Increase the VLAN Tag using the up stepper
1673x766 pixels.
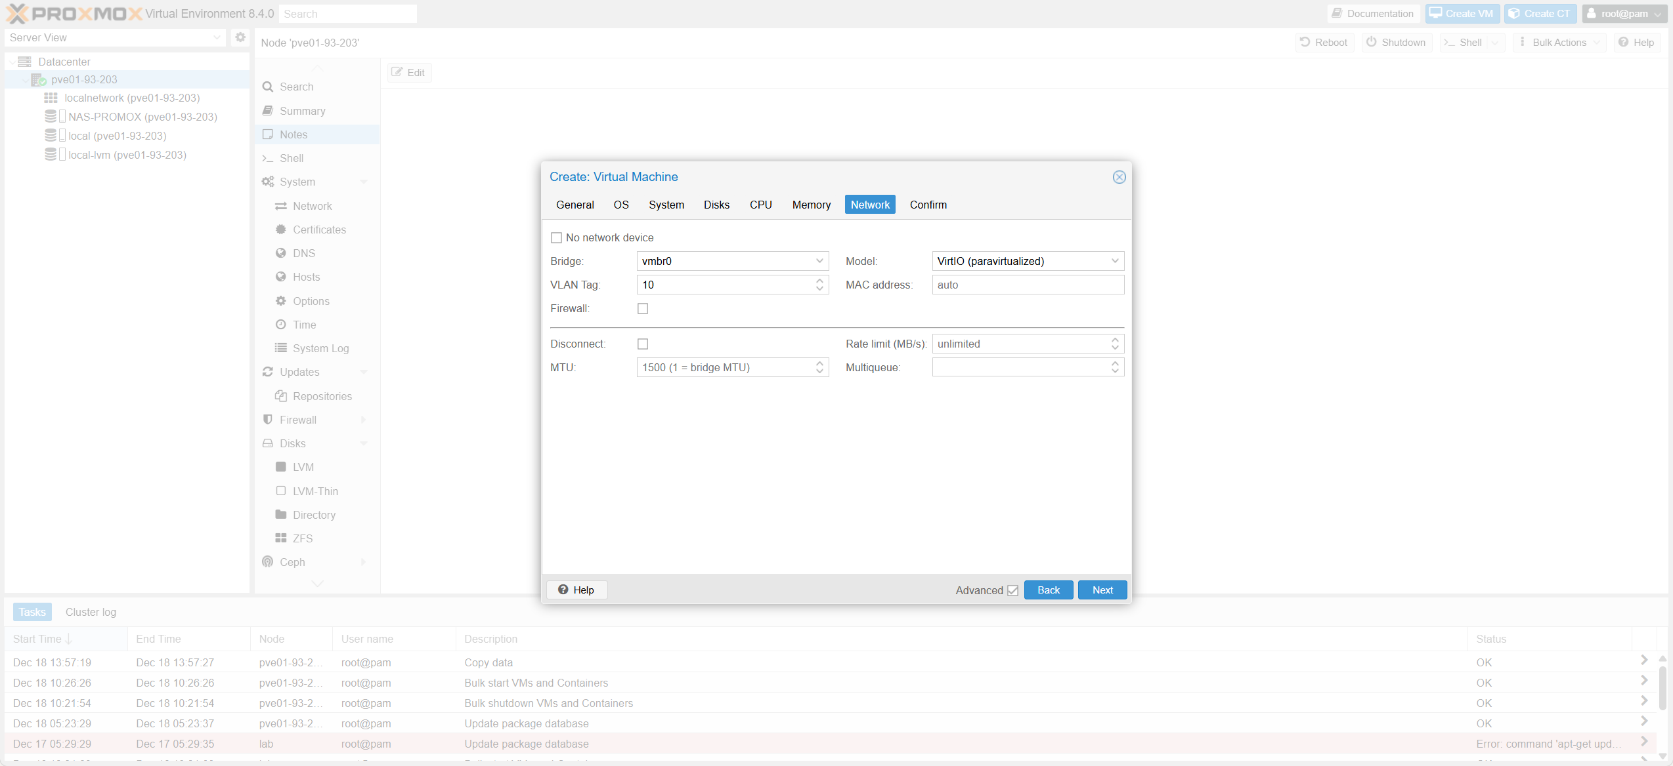tap(819, 281)
